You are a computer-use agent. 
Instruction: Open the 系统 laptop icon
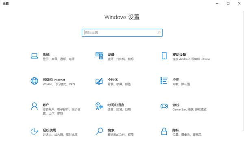(x=34, y=56)
